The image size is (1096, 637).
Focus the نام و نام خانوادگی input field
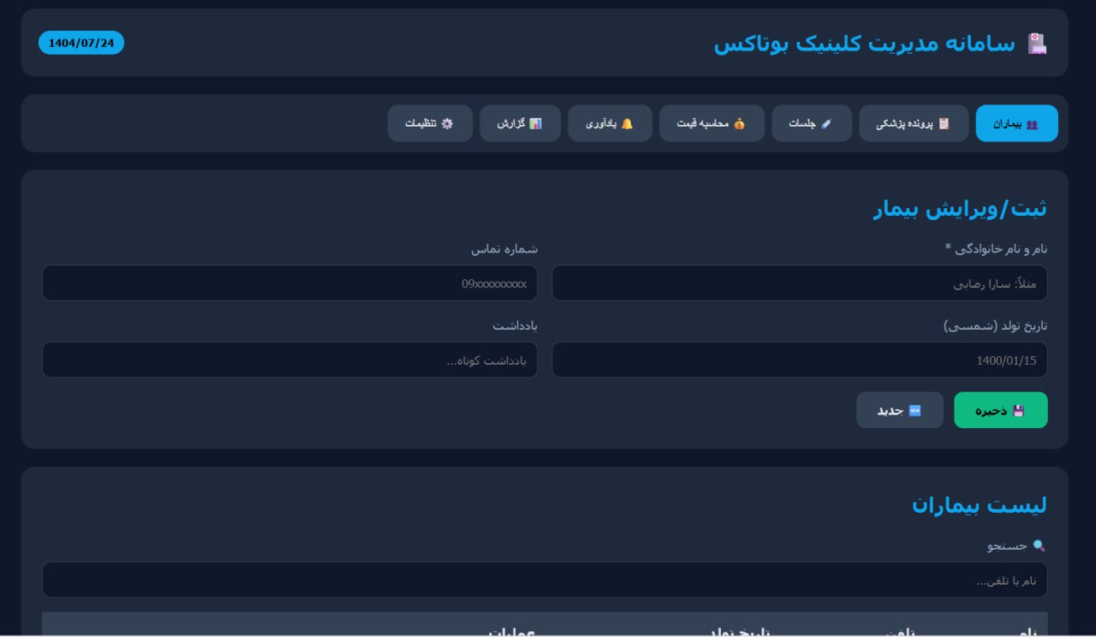pos(799,283)
